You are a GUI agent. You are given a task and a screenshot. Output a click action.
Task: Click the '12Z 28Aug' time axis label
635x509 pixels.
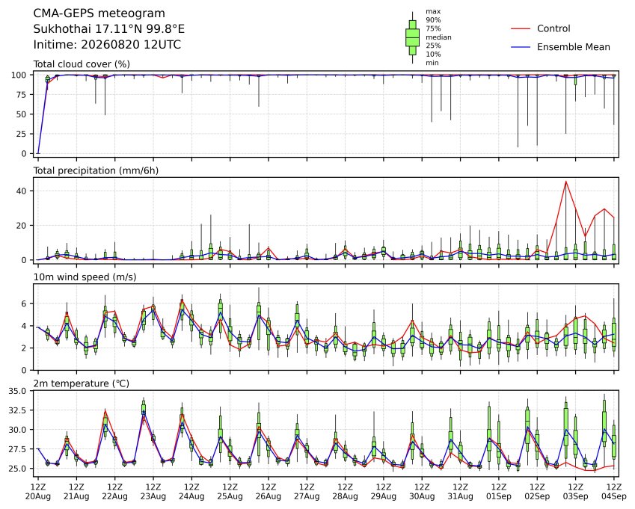[345, 492]
